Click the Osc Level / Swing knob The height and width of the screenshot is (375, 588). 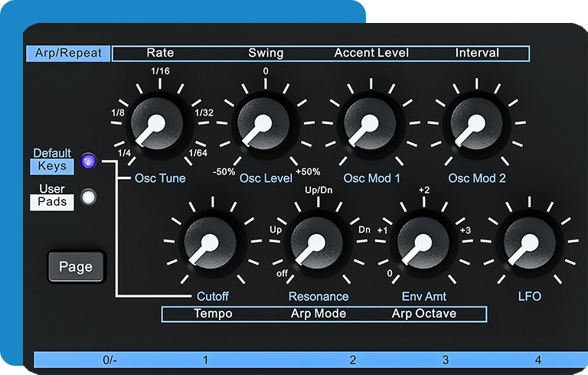264,123
